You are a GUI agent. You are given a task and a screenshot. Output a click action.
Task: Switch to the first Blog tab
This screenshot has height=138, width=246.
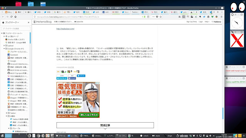8,12
